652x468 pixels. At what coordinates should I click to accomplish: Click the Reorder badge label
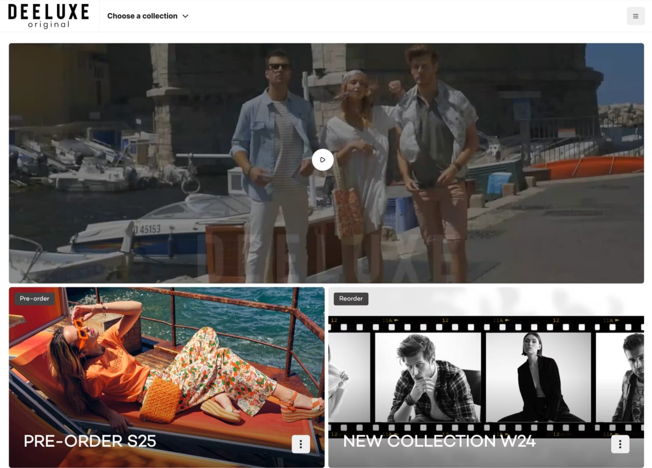click(351, 299)
